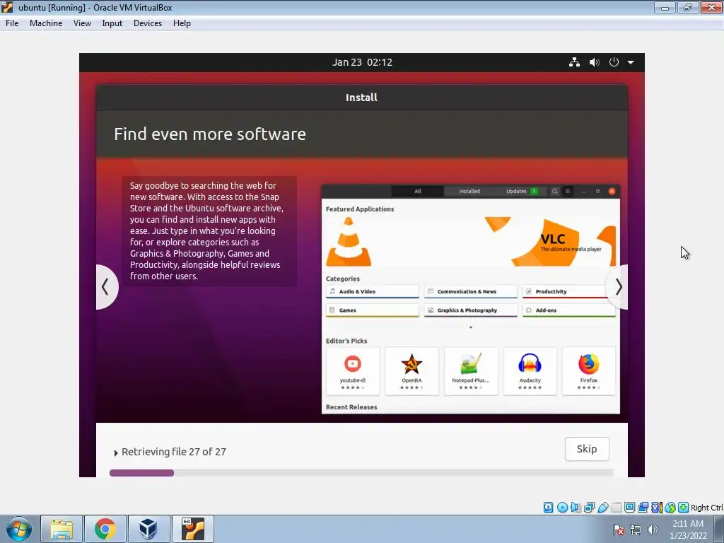The height and width of the screenshot is (543, 724).
Task: Open the Action Center flag icon
Action: 619,530
